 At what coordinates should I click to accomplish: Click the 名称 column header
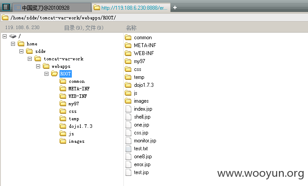131,28
